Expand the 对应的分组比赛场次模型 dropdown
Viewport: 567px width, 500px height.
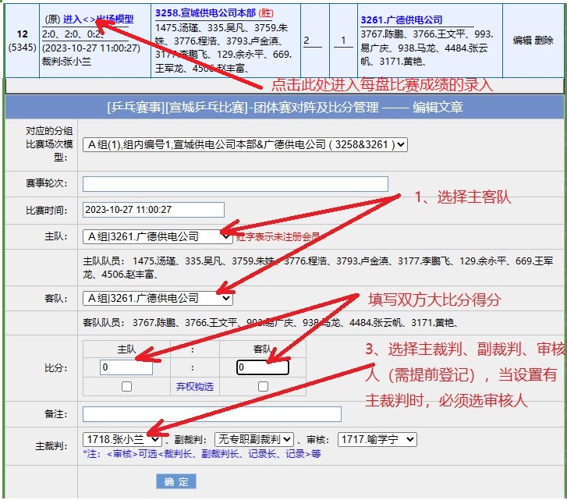pos(245,144)
